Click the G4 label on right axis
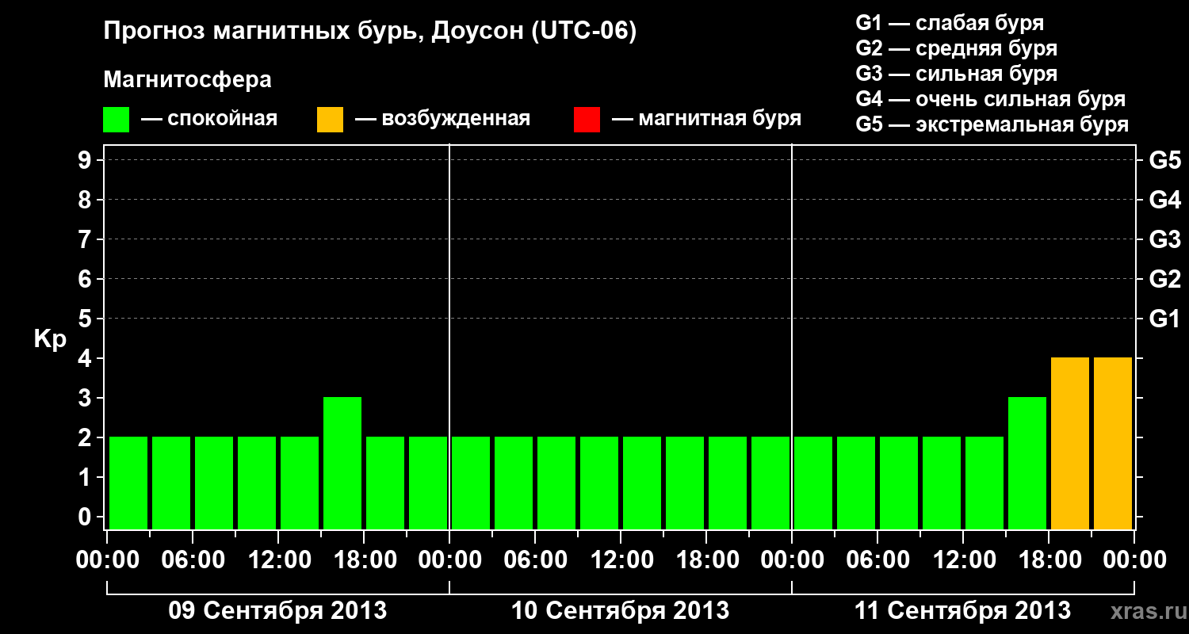 [x=1165, y=200]
